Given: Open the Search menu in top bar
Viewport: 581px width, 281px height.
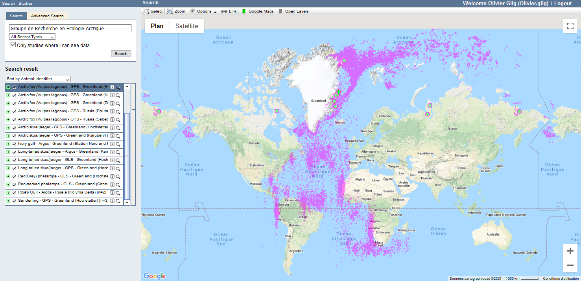Looking at the screenshot, I should tap(8, 3).
